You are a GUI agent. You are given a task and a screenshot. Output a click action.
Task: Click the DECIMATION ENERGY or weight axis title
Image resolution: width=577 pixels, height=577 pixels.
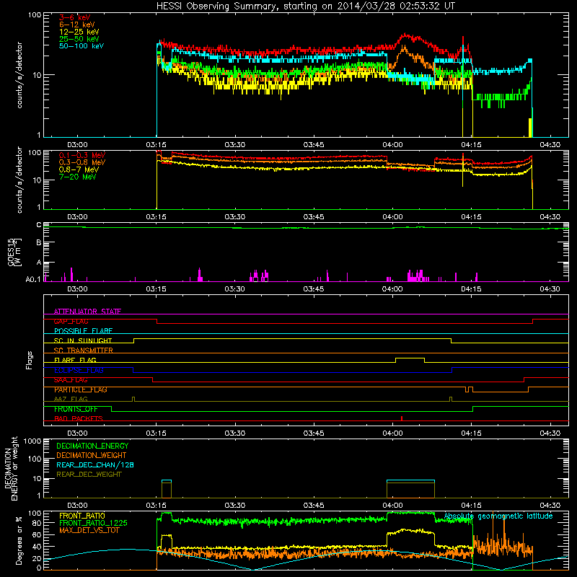click(11, 468)
